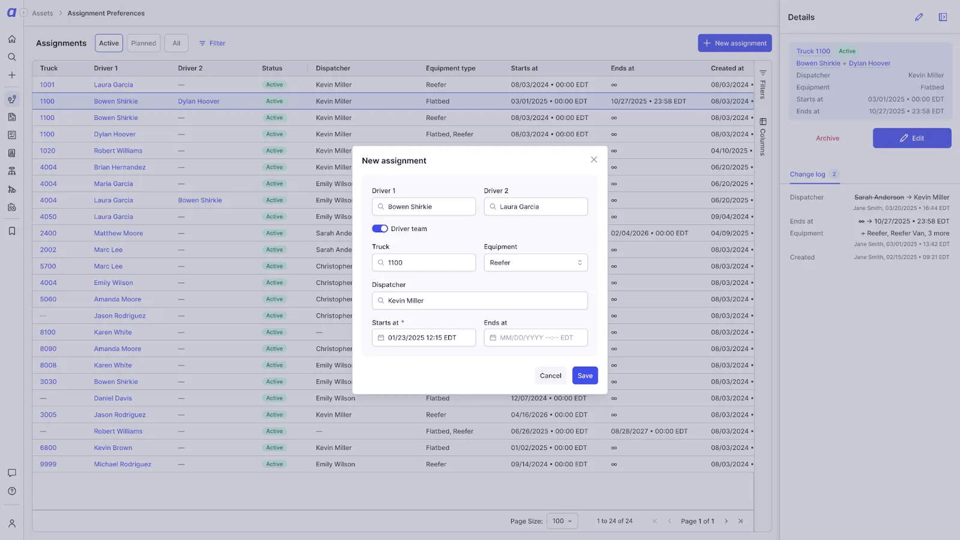Open the Home icon in the sidebar

[11, 39]
